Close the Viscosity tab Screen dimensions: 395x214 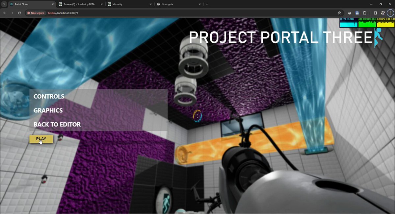click(x=150, y=4)
